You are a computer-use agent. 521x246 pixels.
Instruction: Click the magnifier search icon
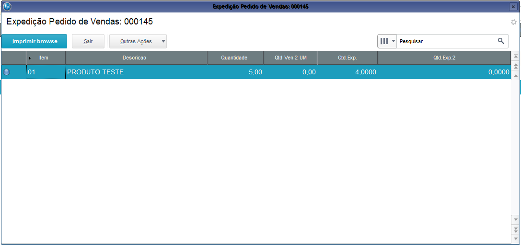501,41
